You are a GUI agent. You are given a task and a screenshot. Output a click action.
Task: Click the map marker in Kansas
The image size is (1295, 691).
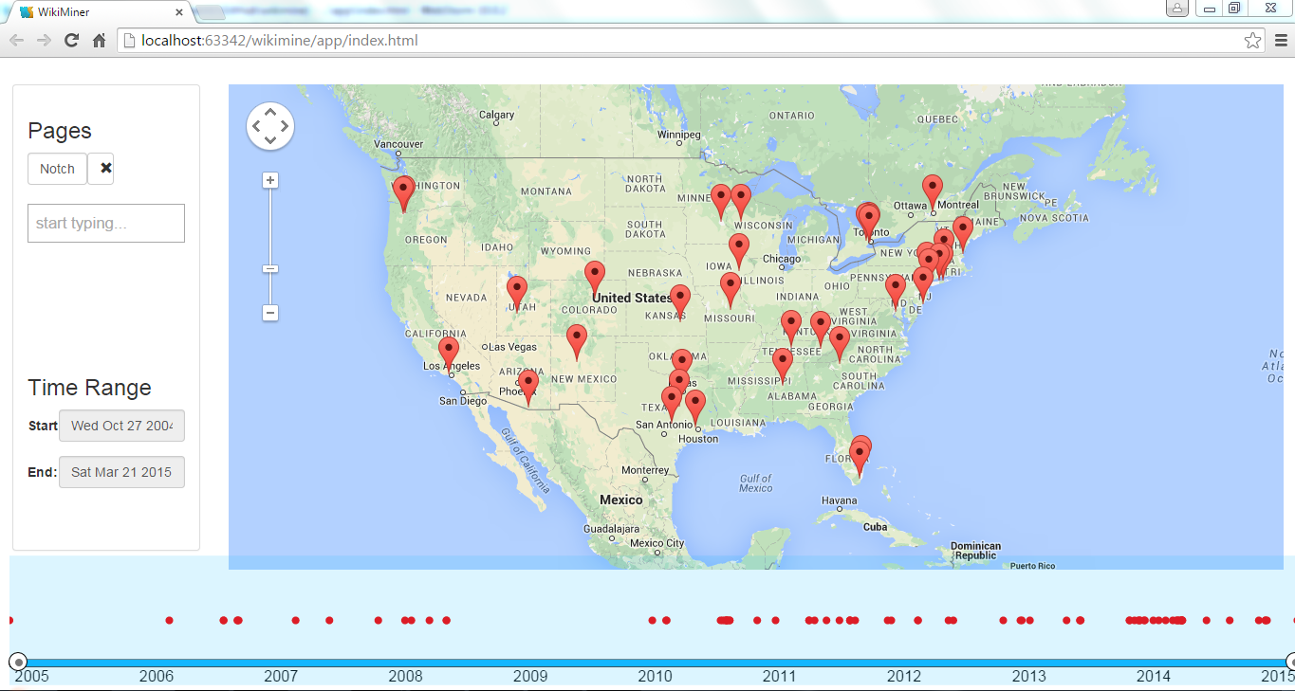coord(680,303)
